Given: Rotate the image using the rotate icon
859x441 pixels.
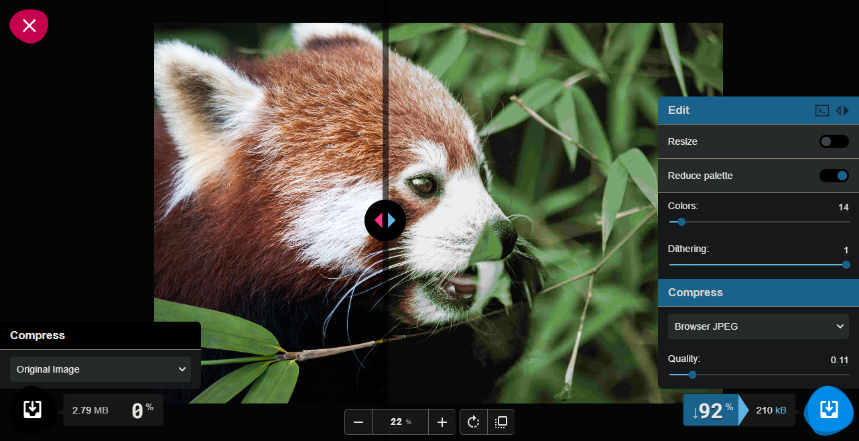Looking at the screenshot, I should pos(474,422).
